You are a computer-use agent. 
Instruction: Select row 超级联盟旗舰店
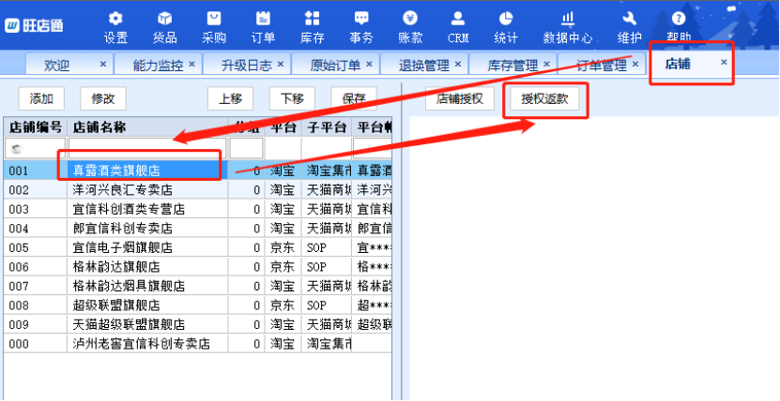(x=197, y=305)
